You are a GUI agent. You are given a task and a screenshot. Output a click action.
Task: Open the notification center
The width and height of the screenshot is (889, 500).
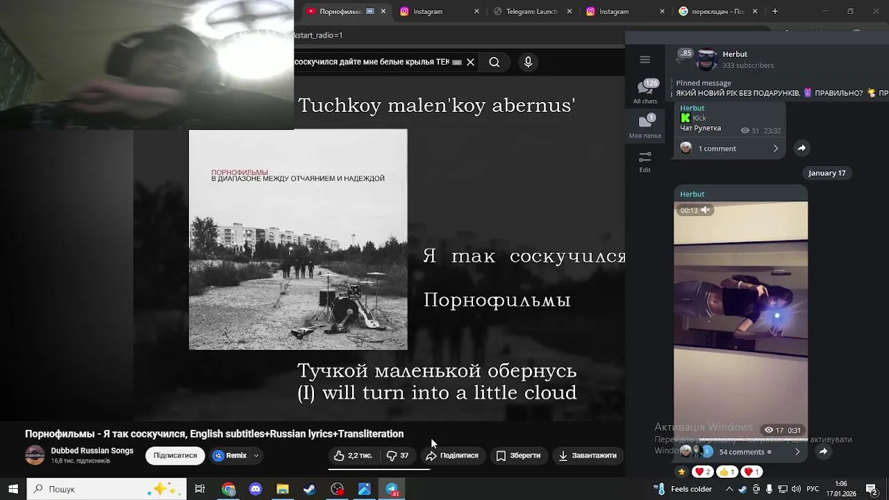pos(872,489)
